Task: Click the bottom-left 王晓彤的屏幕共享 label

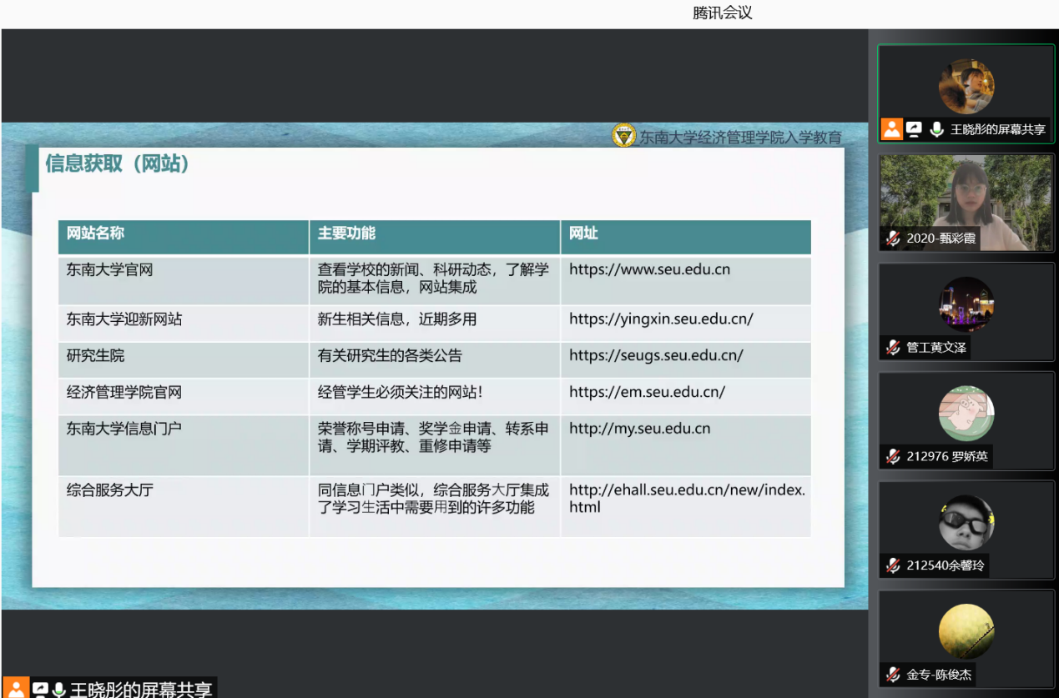Action: click(140, 690)
